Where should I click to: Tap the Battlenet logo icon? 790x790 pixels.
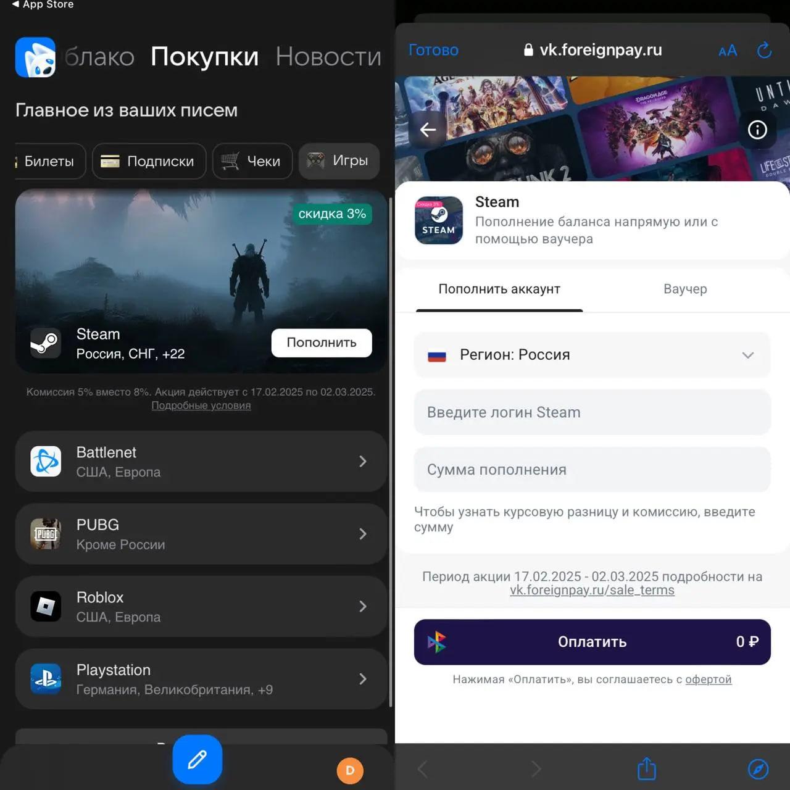point(46,461)
